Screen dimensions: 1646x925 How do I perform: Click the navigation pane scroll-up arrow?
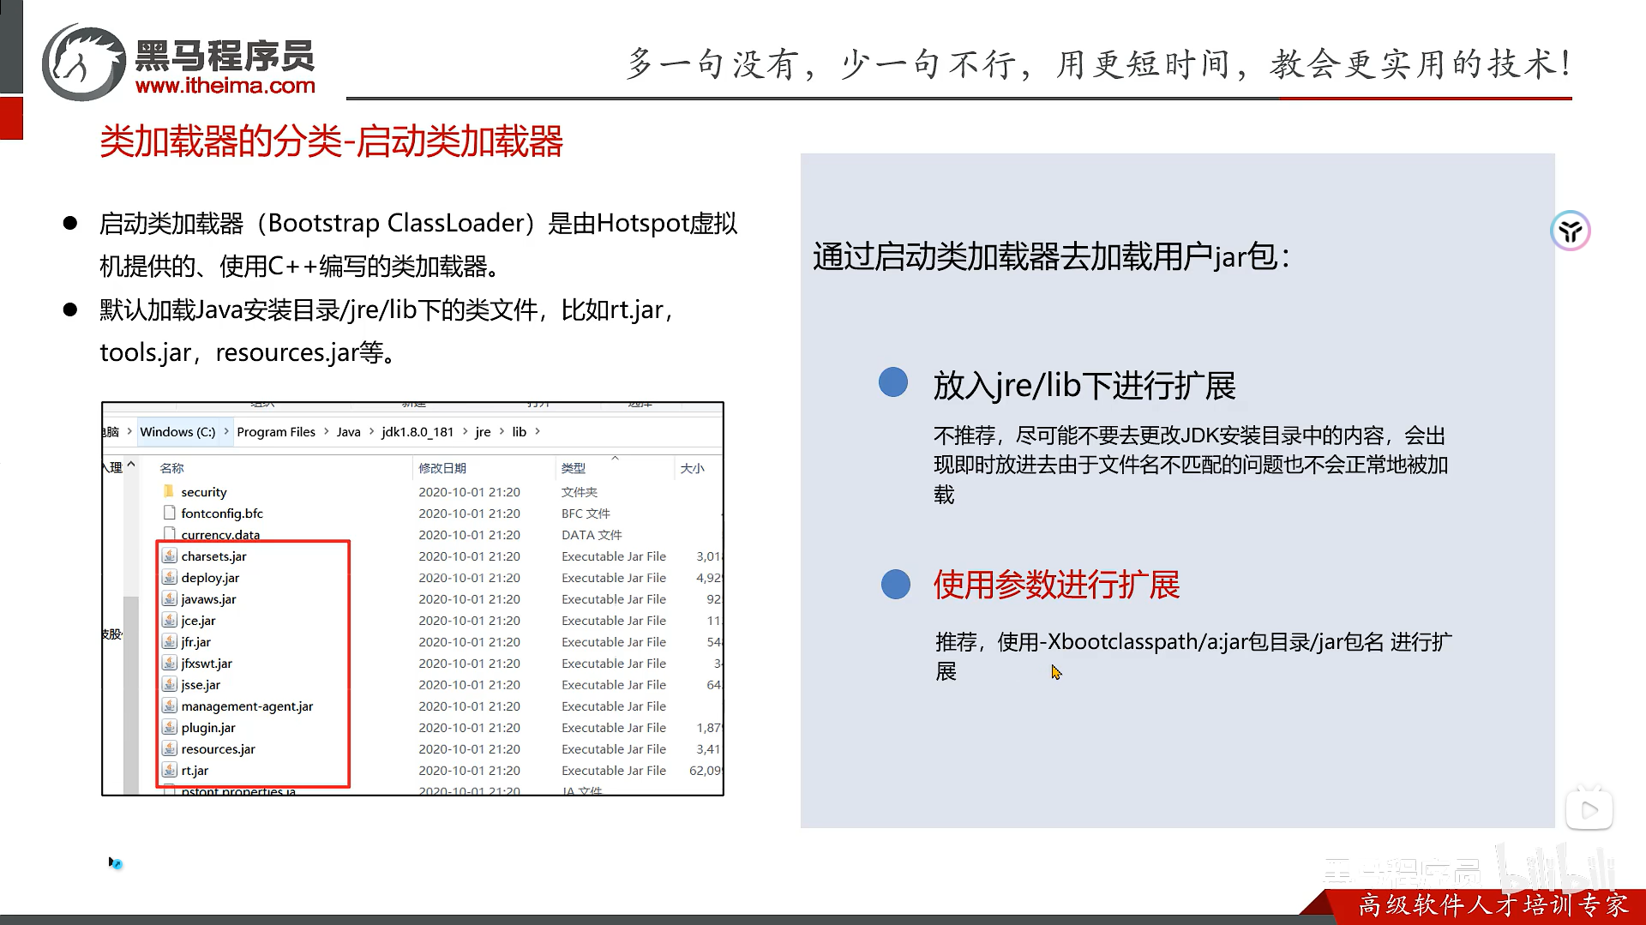click(131, 465)
